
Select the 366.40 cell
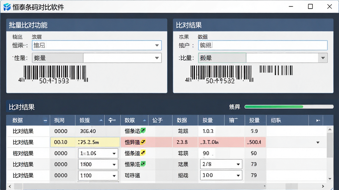[x=88, y=131]
